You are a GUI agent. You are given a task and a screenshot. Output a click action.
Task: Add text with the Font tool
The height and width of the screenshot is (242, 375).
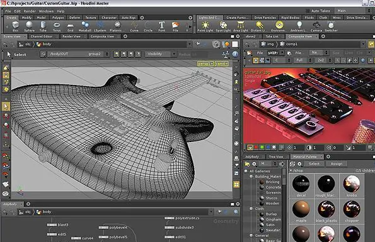click(x=162, y=26)
